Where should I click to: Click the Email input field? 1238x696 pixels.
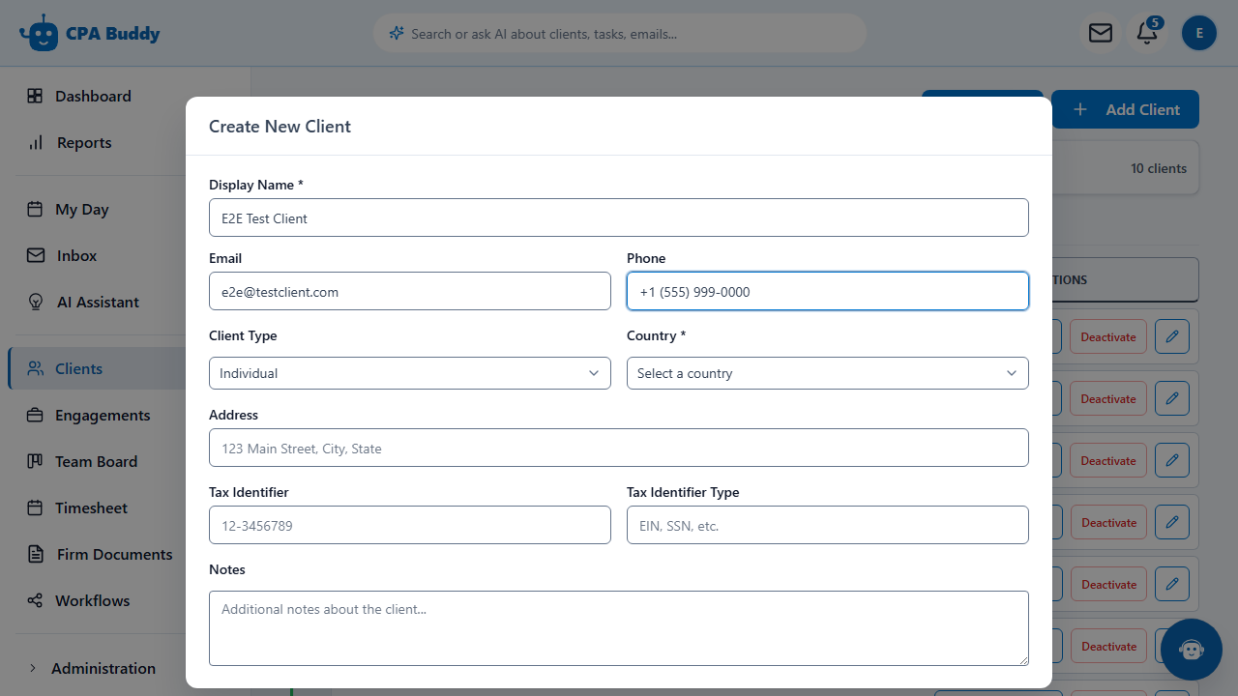click(x=410, y=291)
